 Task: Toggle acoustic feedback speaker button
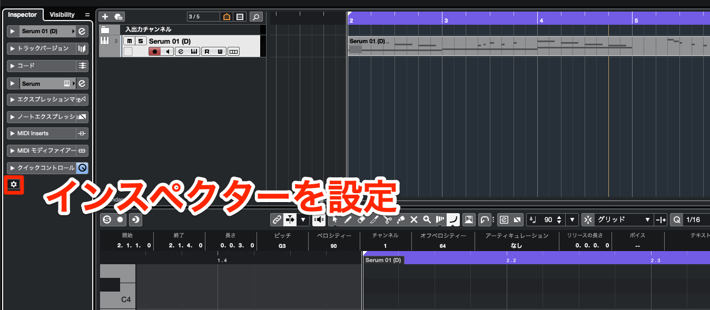click(x=319, y=219)
